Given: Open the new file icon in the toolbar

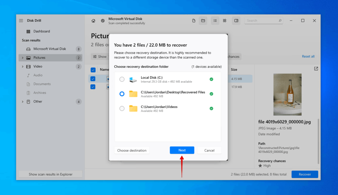Looking at the screenshot, I should [x=194, y=20].
